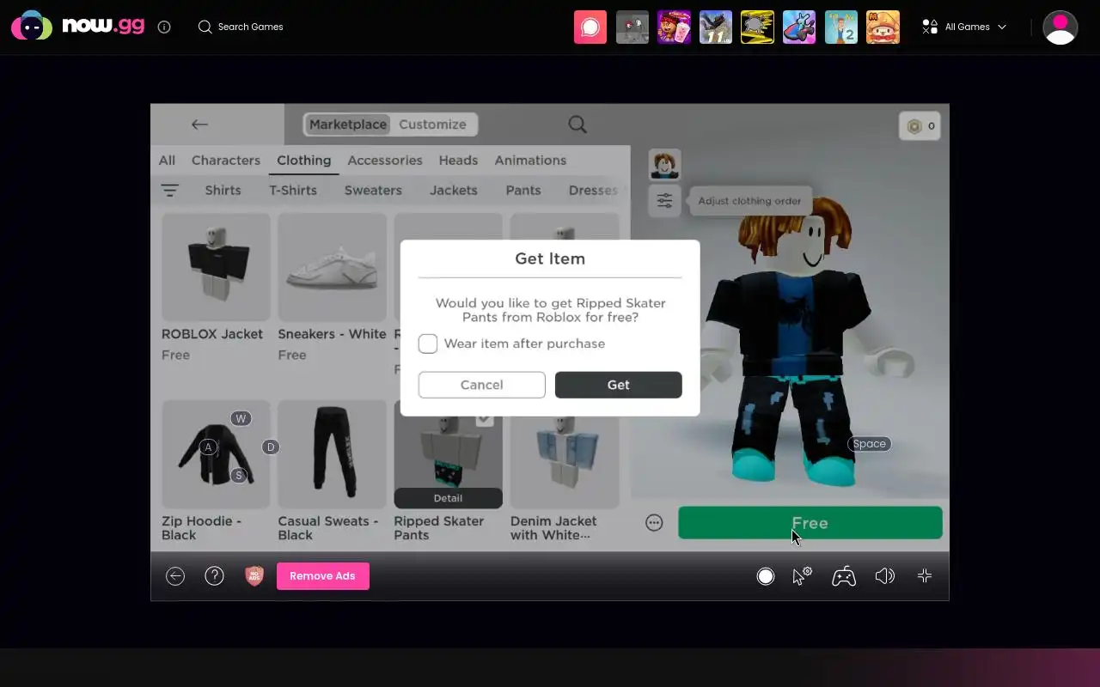Click the avatar head thumbnail icon

(x=664, y=164)
